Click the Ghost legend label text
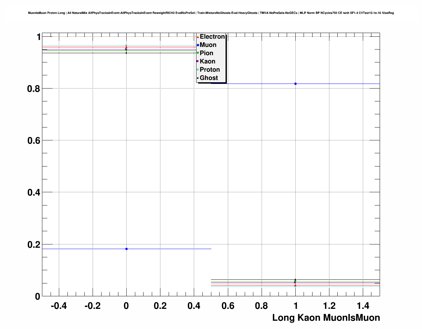 pos(209,78)
